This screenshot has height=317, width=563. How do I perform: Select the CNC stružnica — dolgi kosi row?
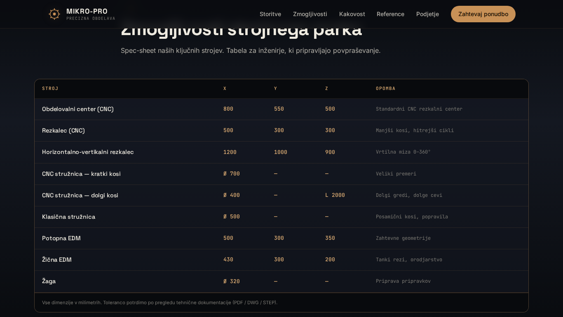tap(80, 195)
